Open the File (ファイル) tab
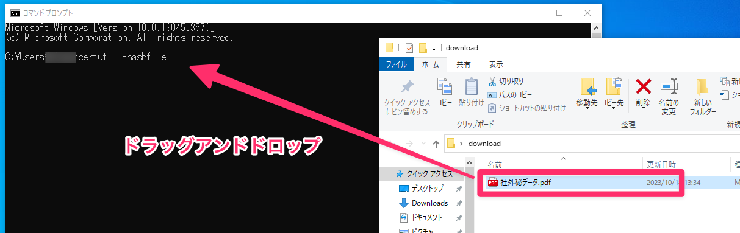This screenshot has height=233, width=740. pos(397,64)
